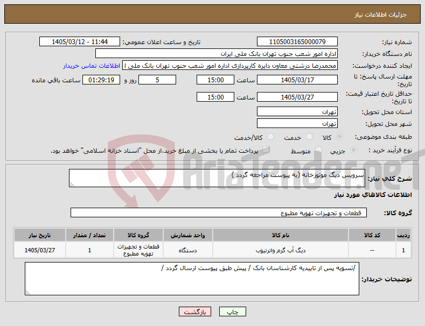
Task: Click the چاپ (print) button
Action: (x=232, y=312)
